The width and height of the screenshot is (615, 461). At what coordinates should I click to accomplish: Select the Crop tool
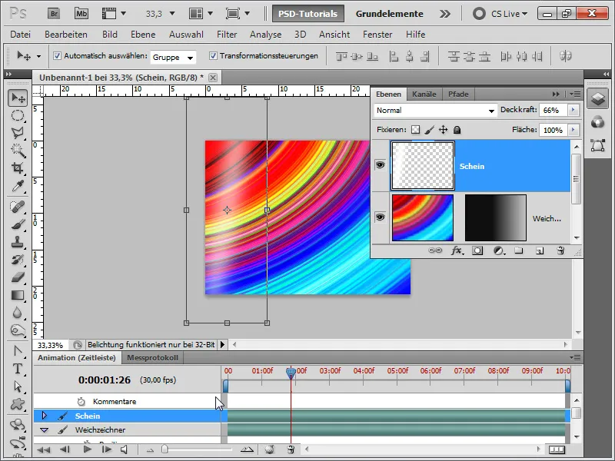coord(18,168)
